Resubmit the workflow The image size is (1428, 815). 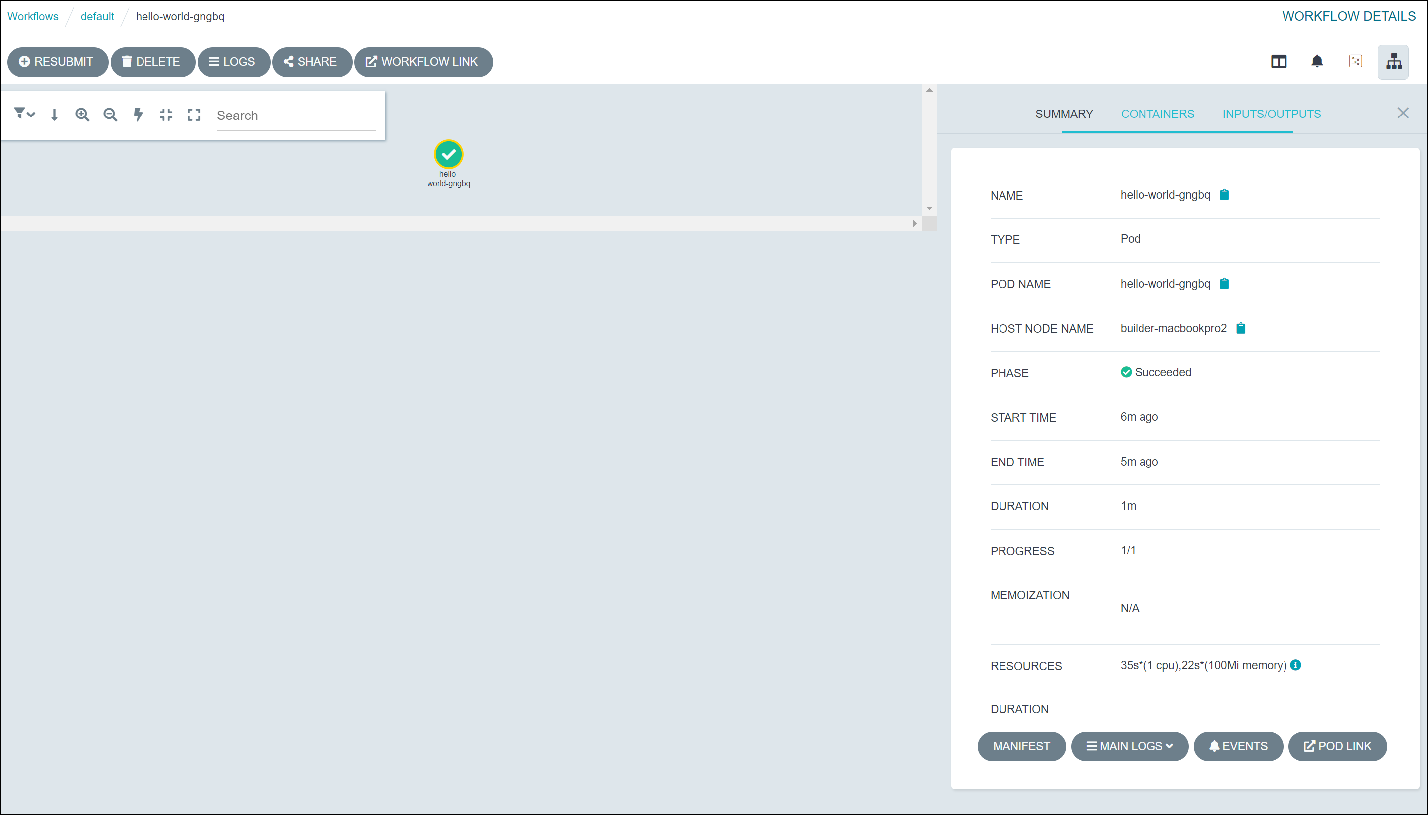coord(57,62)
